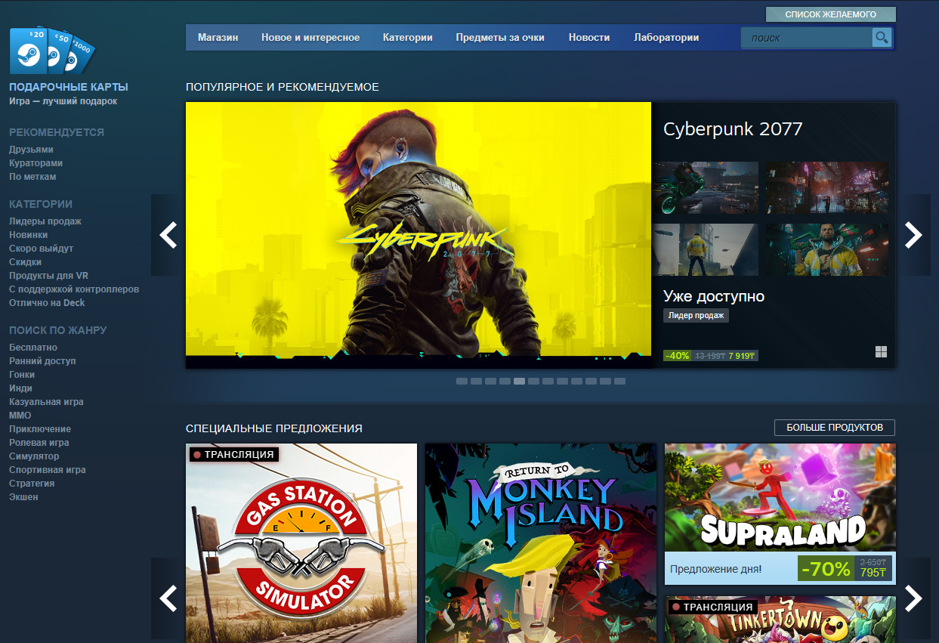Click ТРАНСЛЯЦИЯ badge on Tinkertown

(x=712, y=607)
